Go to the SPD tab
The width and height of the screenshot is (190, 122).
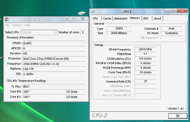[146, 18]
